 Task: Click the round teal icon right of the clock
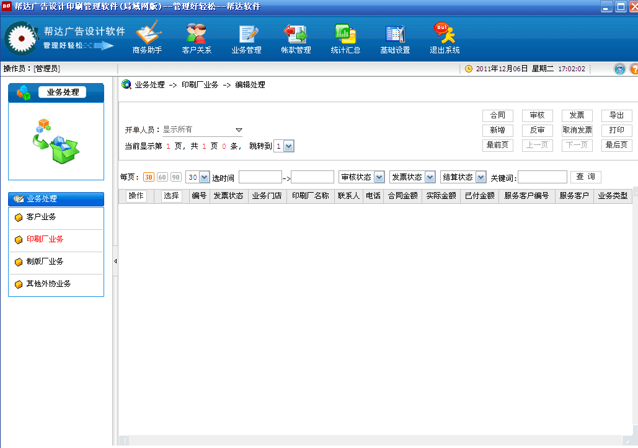point(619,69)
